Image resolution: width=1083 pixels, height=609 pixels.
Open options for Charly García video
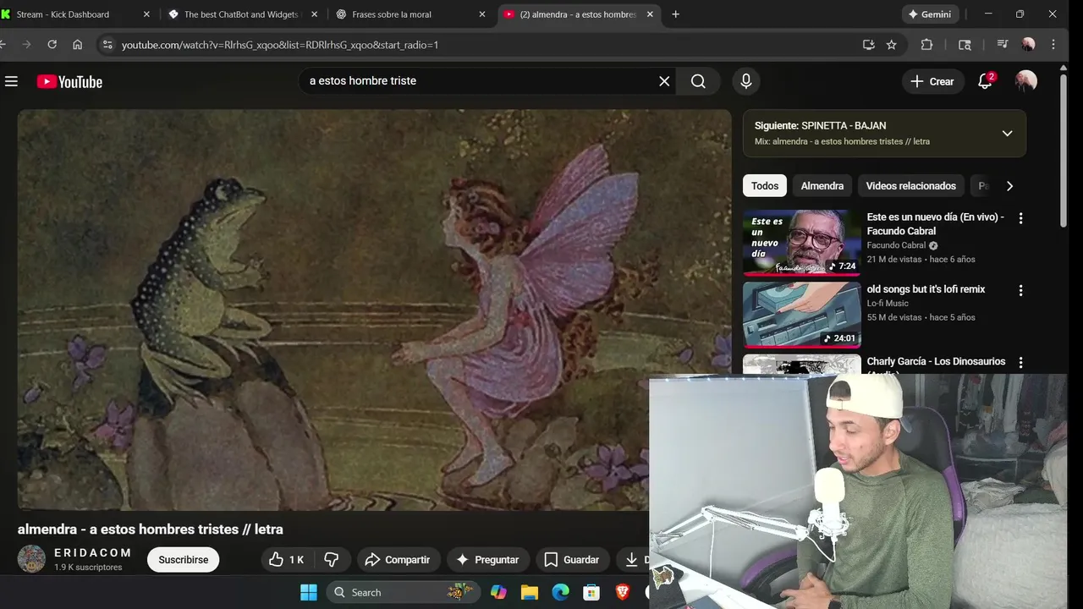[1020, 362]
